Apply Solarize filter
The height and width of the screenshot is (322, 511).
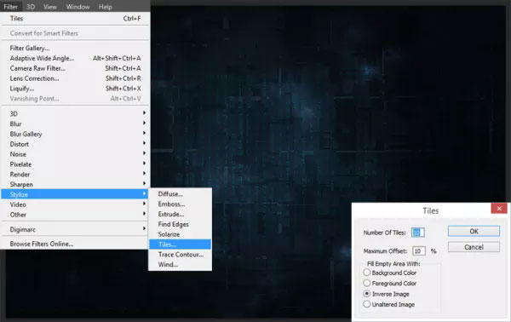click(180, 234)
